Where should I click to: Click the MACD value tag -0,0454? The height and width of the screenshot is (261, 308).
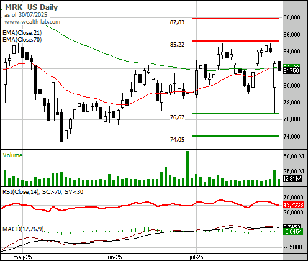tap(292, 232)
